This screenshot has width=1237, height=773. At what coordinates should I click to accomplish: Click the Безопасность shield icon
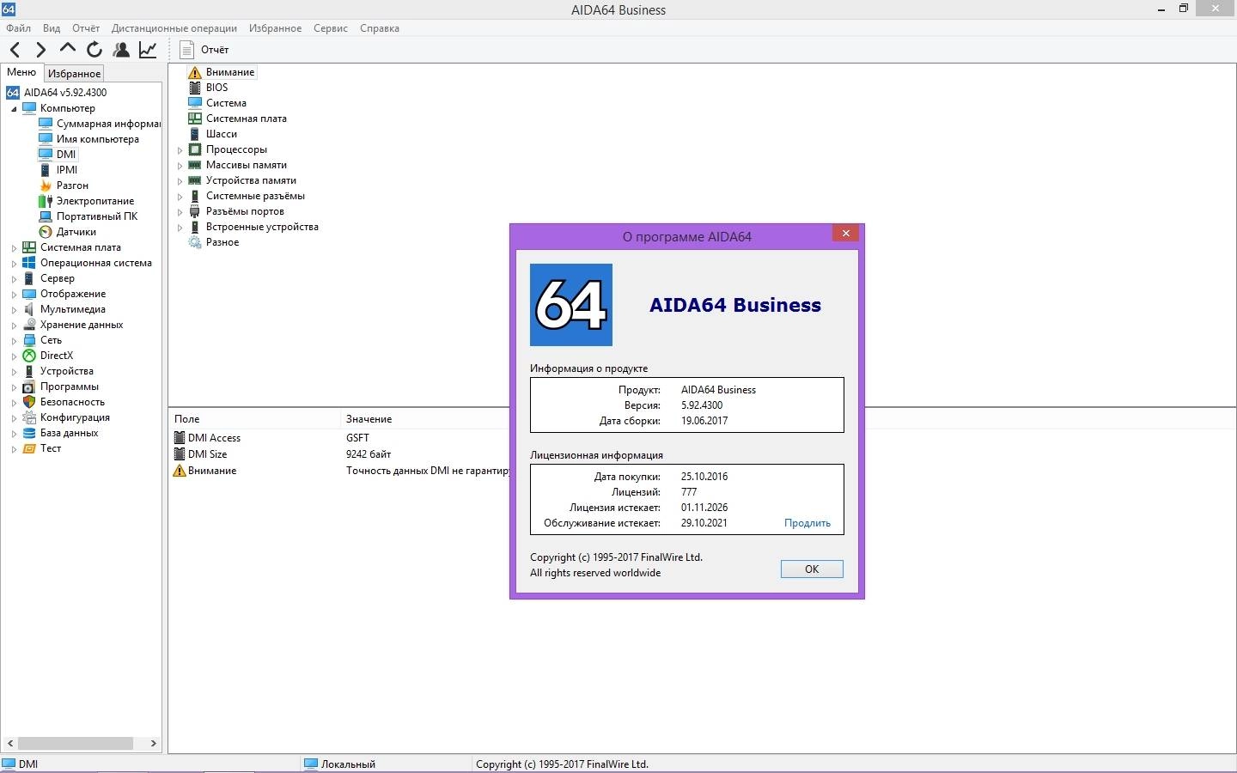coord(29,402)
